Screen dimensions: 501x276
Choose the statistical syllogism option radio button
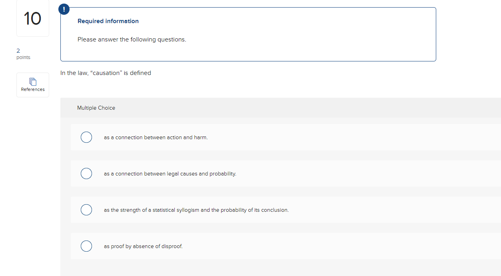pos(86,210)
